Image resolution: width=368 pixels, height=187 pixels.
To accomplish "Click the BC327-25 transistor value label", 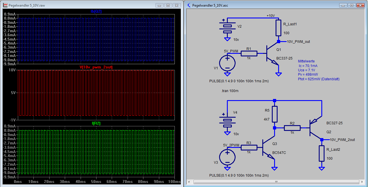I will [334, 123].
